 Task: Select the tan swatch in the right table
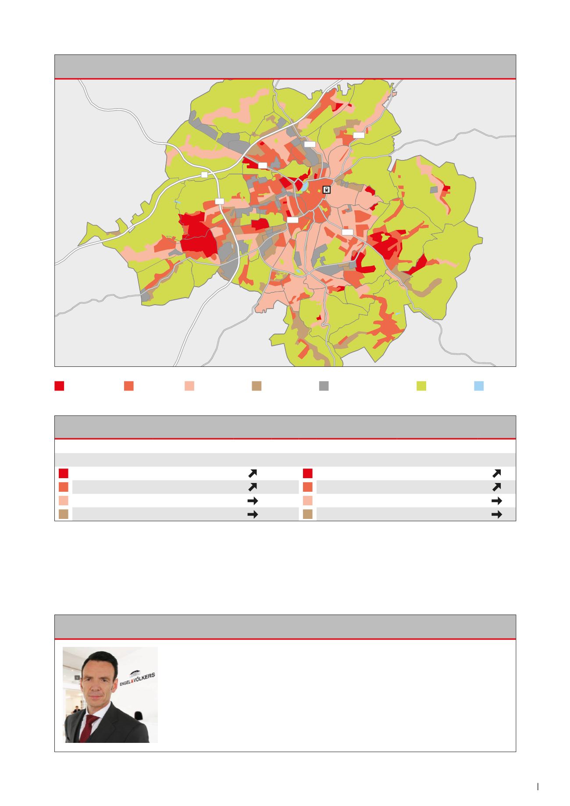[x=308, y=515]
